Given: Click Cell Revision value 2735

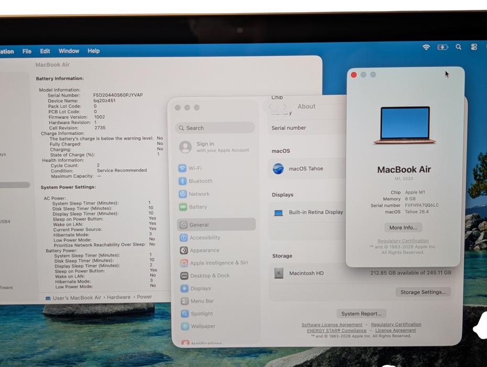Looking at the screenshot, I should point(100,128).
